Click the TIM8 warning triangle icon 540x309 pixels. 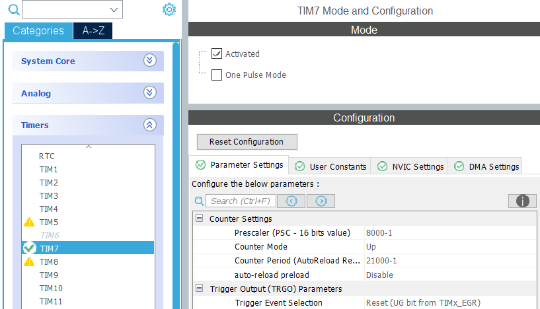tap(29, 261)
